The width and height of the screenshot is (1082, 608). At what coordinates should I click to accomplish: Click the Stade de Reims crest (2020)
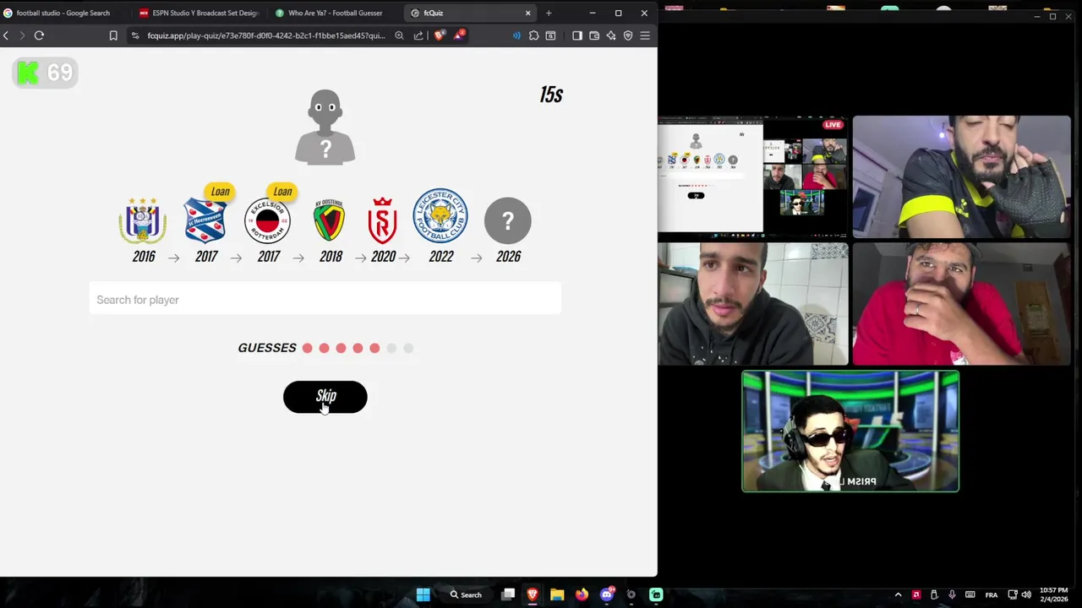tap(383, 220)
